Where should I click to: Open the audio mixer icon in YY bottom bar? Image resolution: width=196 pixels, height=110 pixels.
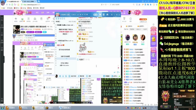pos(66,76)
